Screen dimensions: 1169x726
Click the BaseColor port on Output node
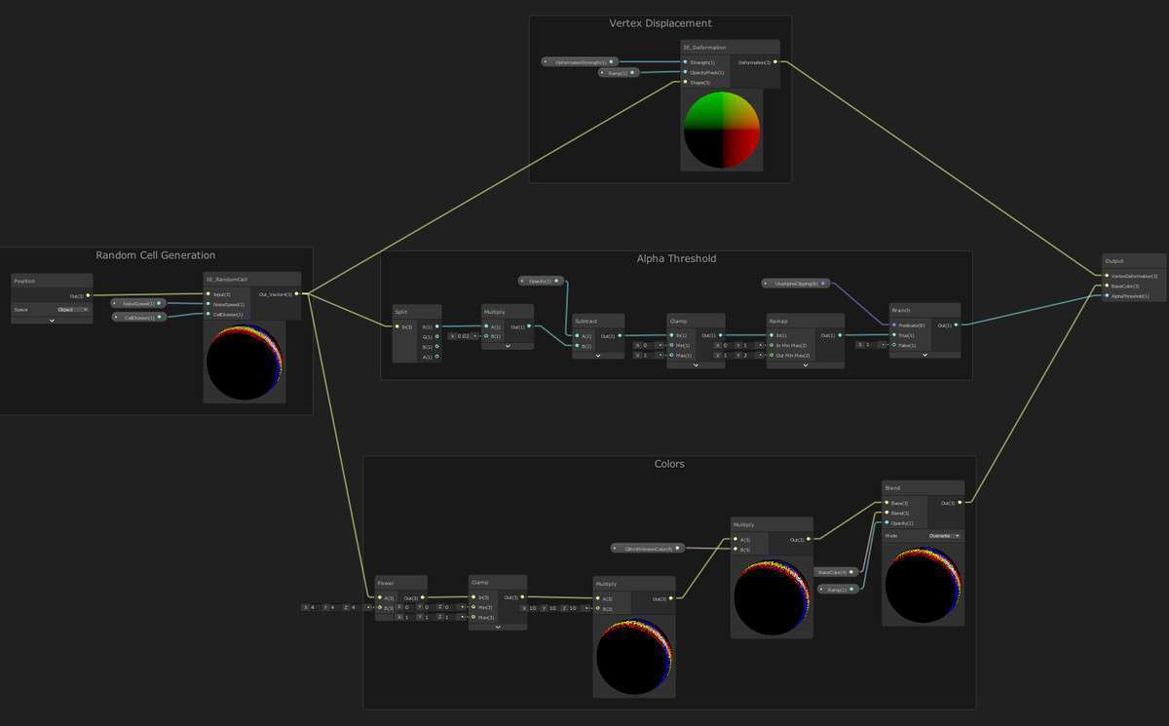click(1107, 286)
